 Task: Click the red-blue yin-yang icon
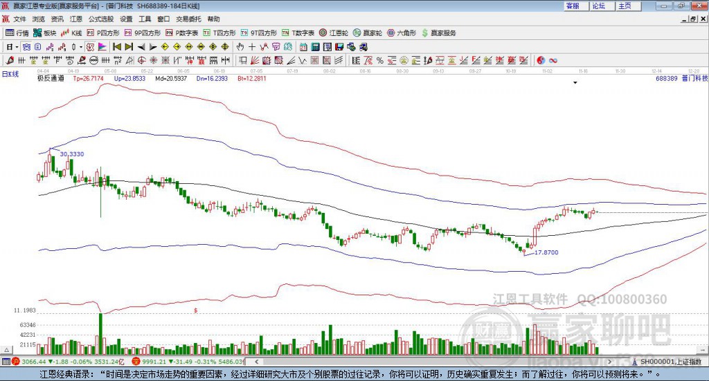541,60
